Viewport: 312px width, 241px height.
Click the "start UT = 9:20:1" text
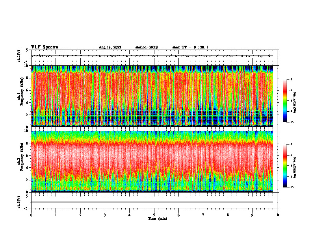[x=190, y=47]
